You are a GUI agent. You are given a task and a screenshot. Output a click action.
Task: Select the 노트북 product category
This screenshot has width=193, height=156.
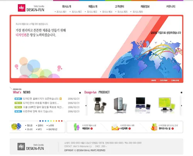pyautogui.click(x=51, y=126)
